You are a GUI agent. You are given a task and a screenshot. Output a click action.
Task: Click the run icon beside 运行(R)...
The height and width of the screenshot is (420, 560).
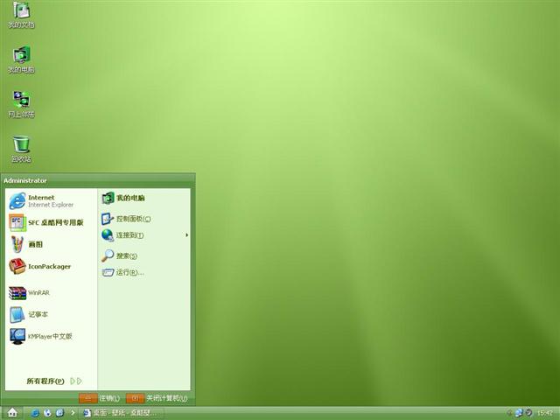(108, 272)
